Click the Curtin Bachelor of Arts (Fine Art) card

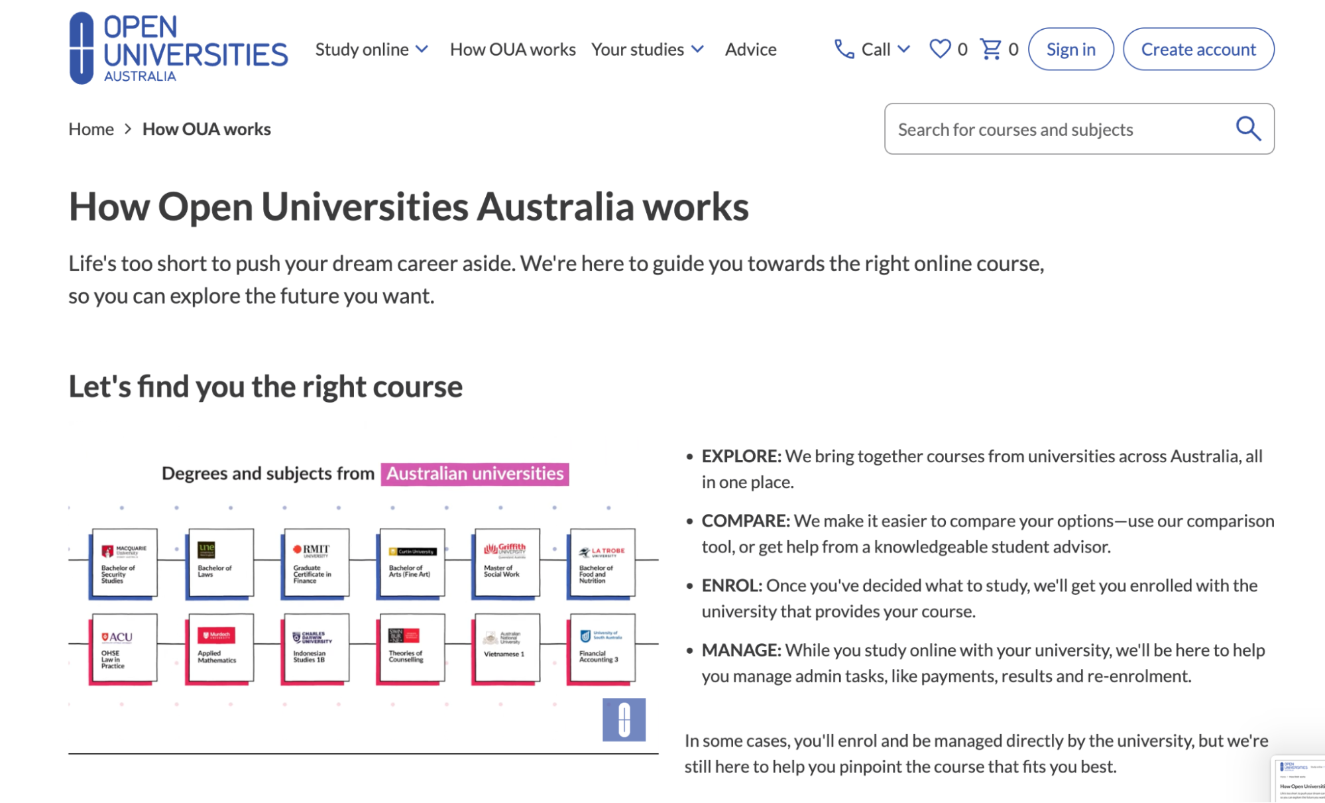pyautogui.click(x=411, y=563)
